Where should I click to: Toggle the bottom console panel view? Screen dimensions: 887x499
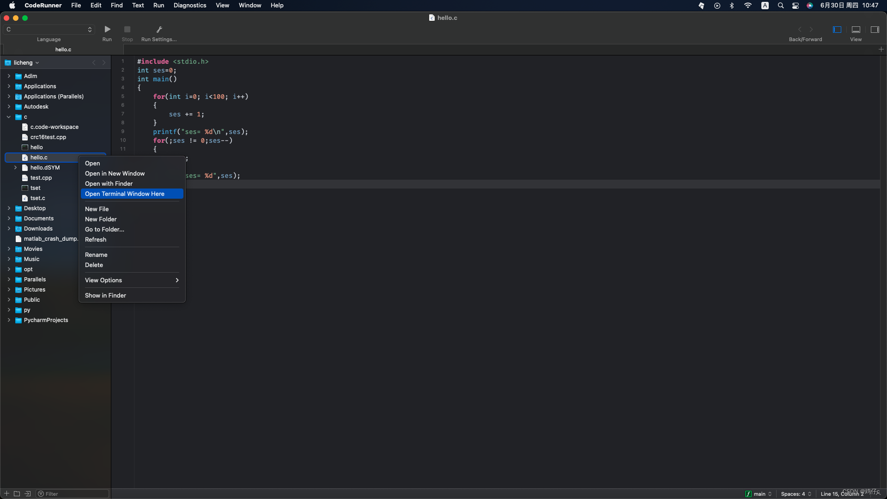856,30
